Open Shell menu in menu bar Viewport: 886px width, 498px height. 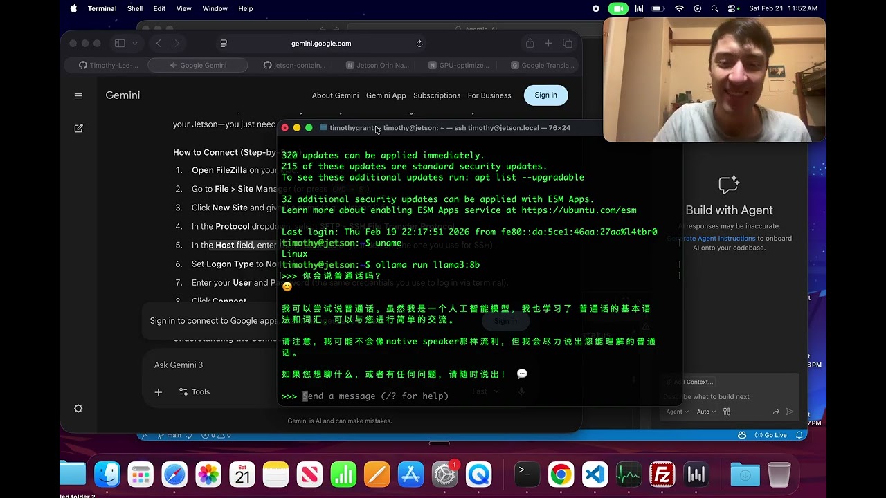point(135,8)
